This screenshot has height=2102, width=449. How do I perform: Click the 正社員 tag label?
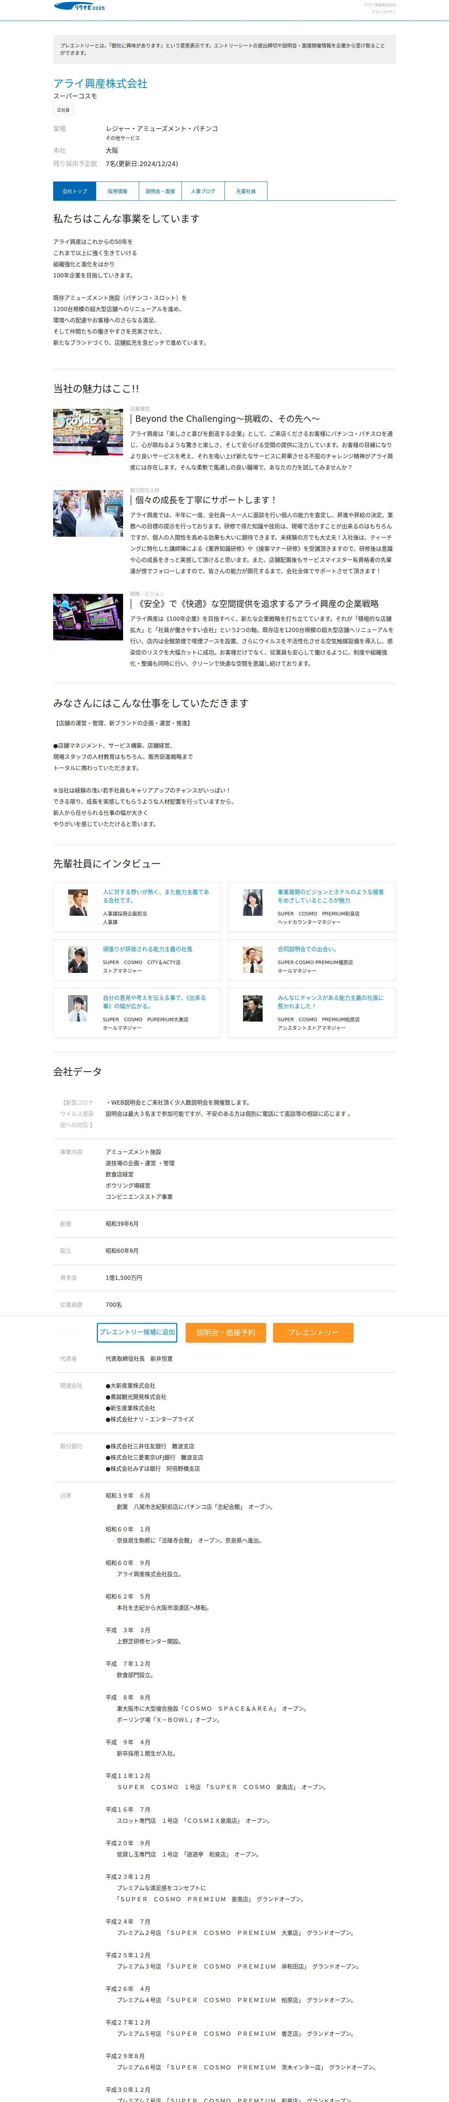pos(63,110)
